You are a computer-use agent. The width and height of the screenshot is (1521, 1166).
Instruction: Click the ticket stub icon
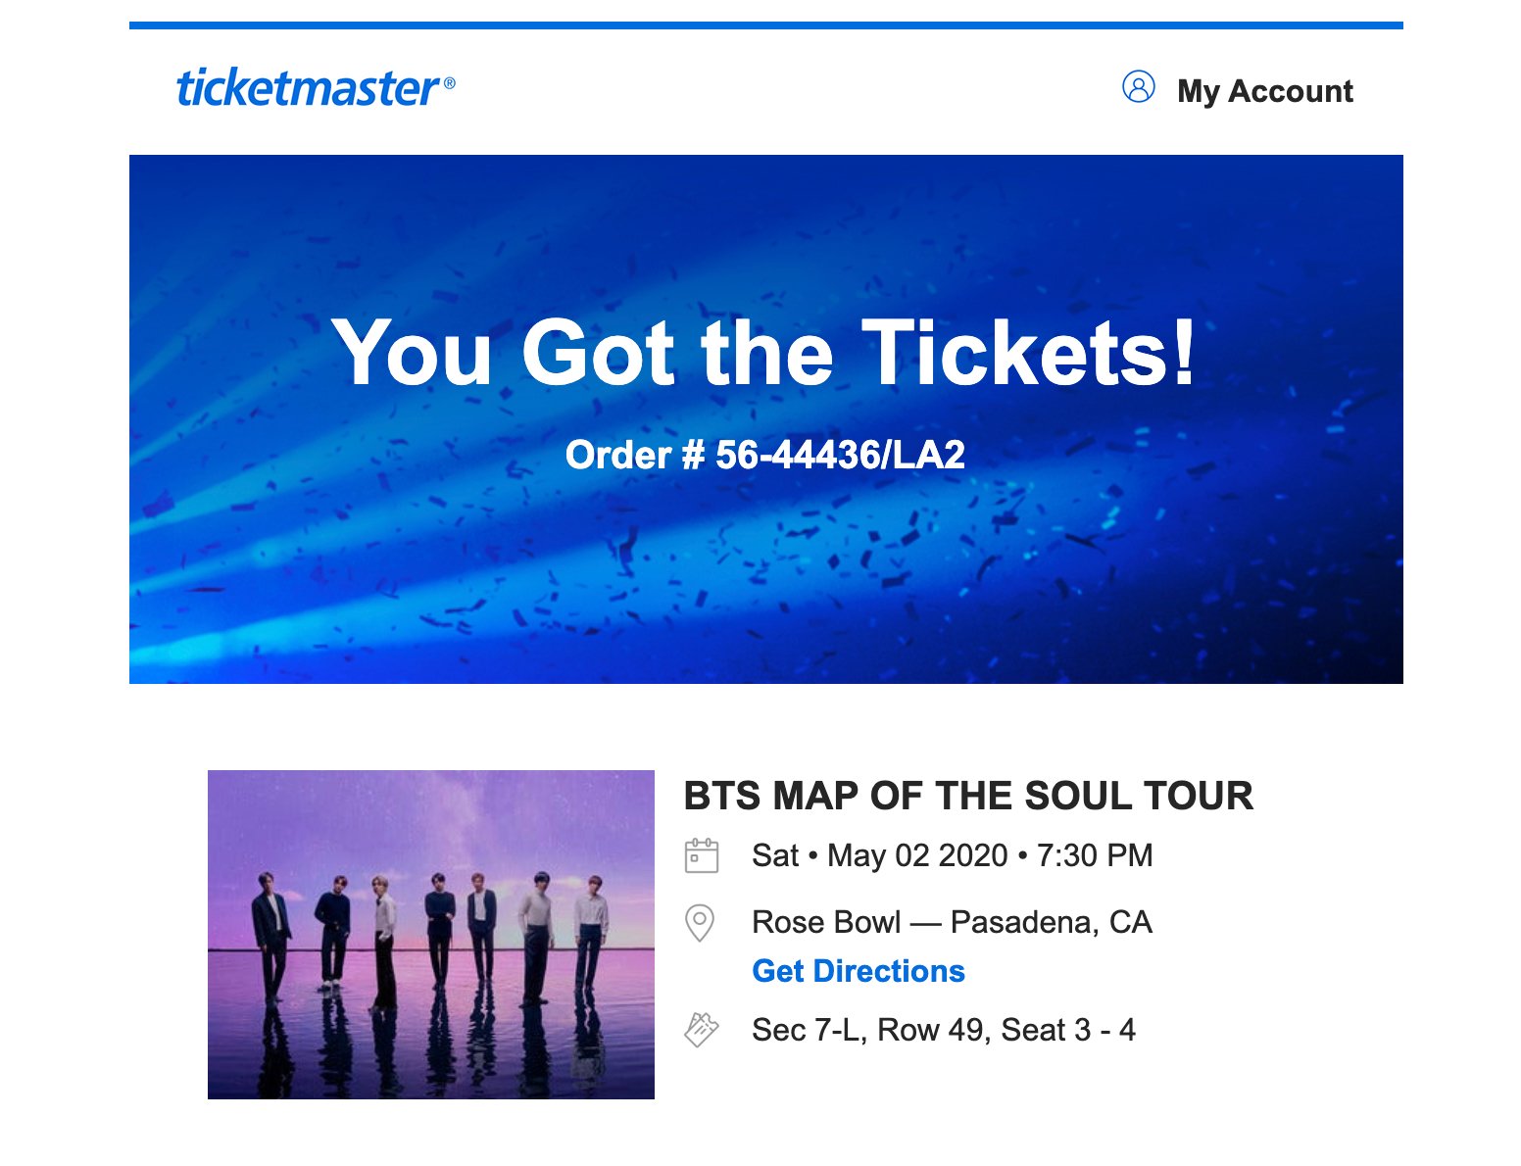(x=701, y=1030)
